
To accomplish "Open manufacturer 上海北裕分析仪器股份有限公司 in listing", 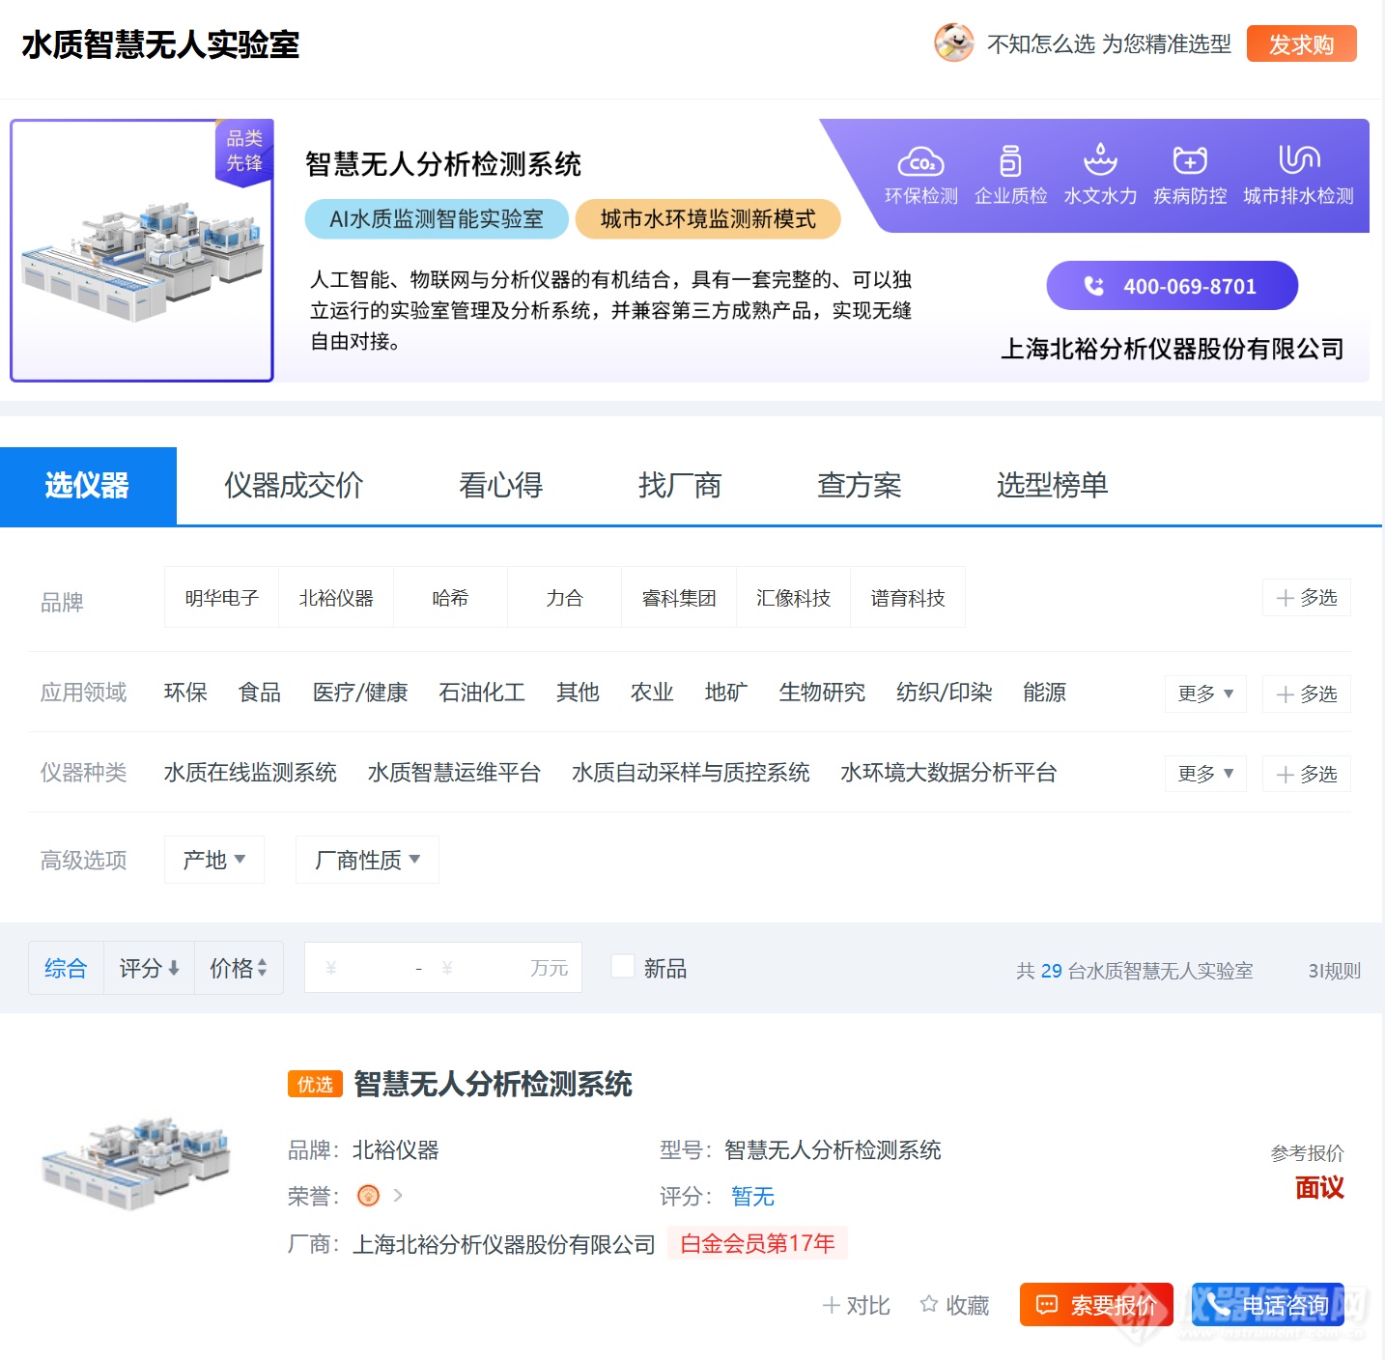I will (x=504, y=1244).
